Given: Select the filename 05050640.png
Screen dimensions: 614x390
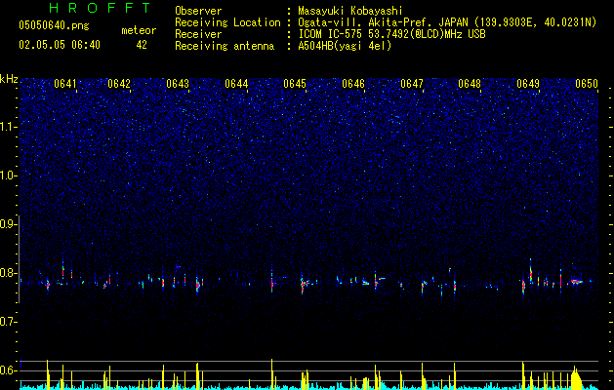Looking at the screenshot, I should pyautogui.click(x=54, y=25).
